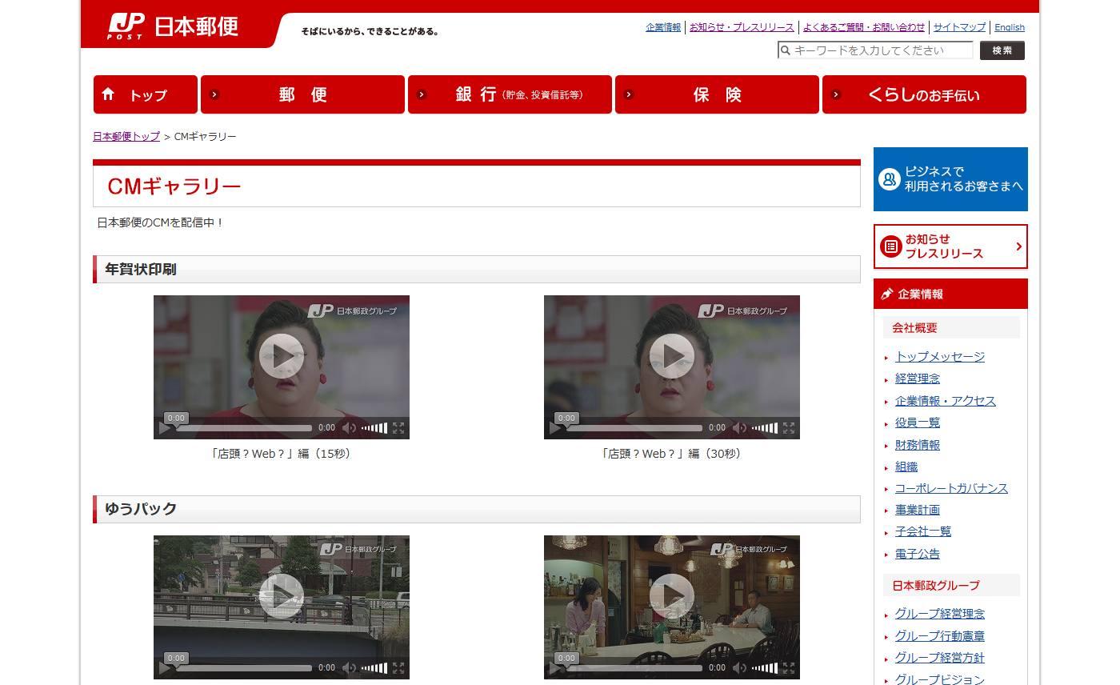Click the 日本郵便トップ breadcrumb link

(x=126, y=136)
